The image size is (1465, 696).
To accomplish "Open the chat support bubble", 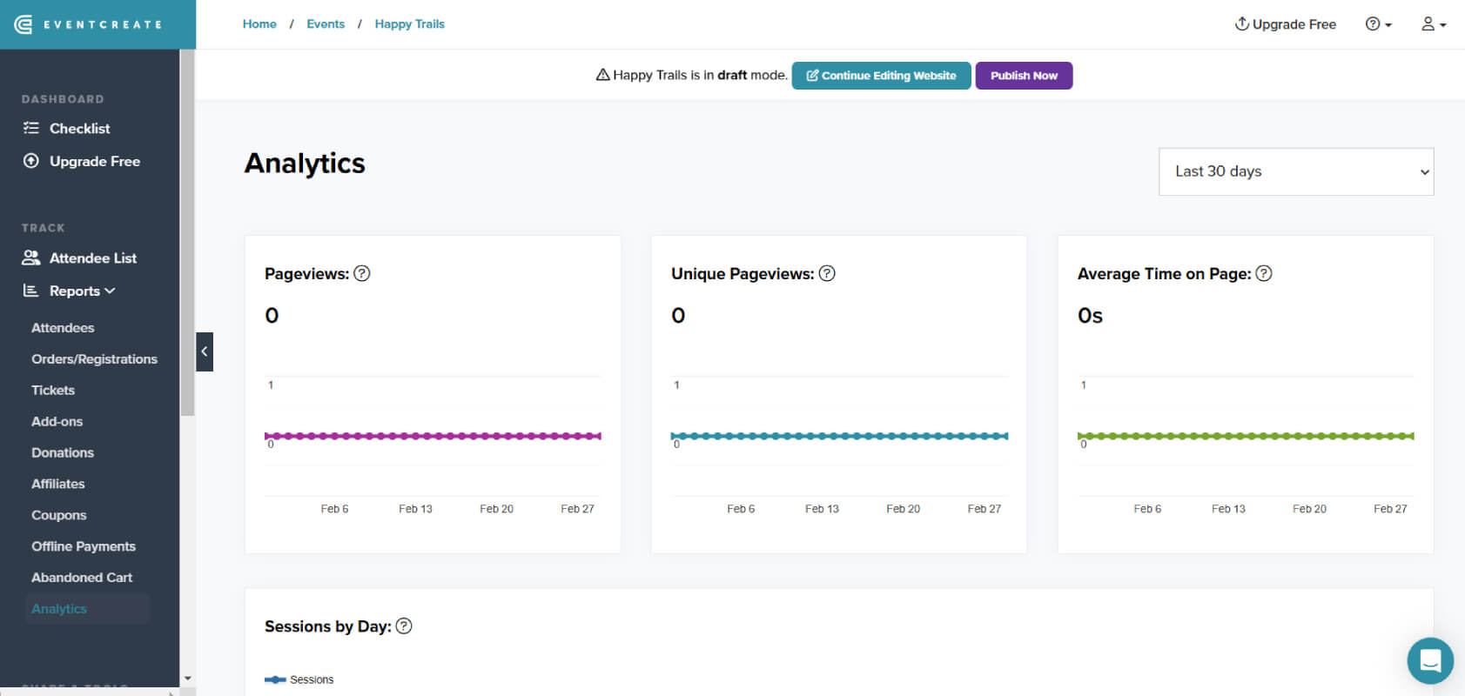I will point(1430,660).
